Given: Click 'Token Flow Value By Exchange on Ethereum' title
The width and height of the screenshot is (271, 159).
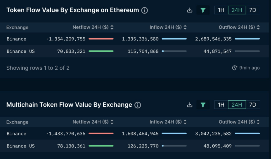Looking at the screenshot, I should (x=72, y=10).
